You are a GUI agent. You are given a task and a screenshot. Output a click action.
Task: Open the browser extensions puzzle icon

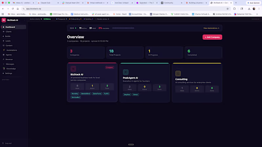click(234, 9)
